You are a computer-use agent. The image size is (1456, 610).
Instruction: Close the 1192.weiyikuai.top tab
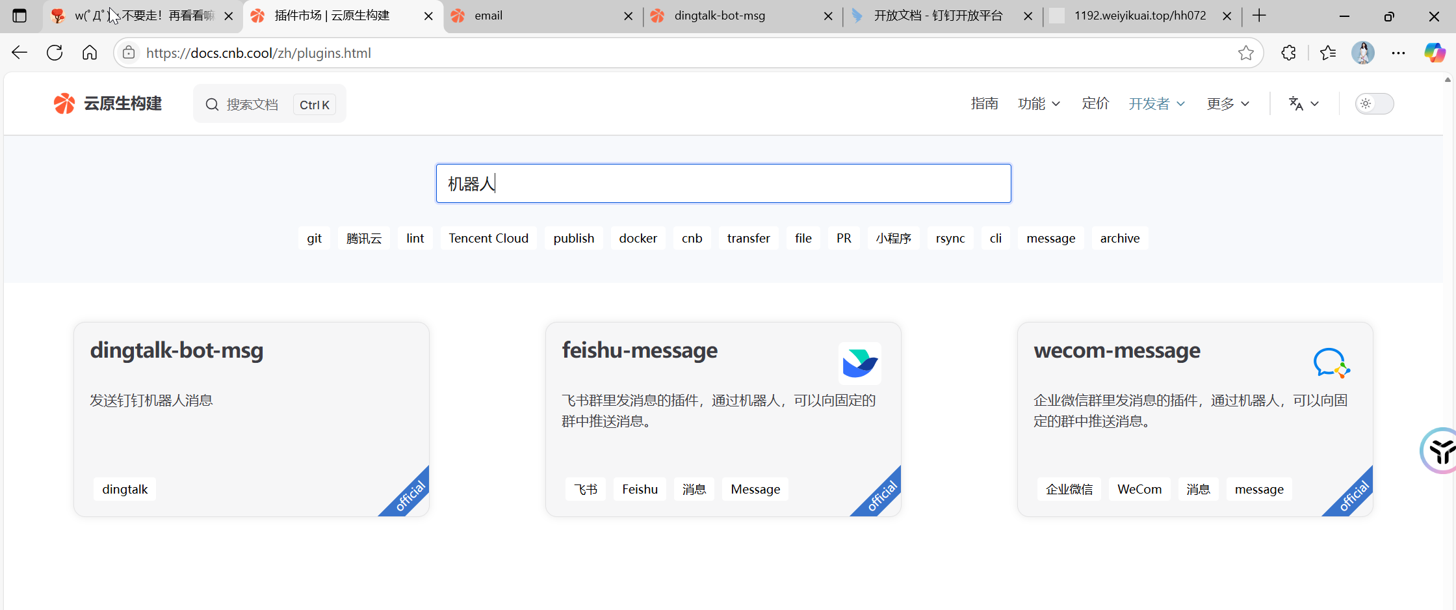(x=1227, y=16)
